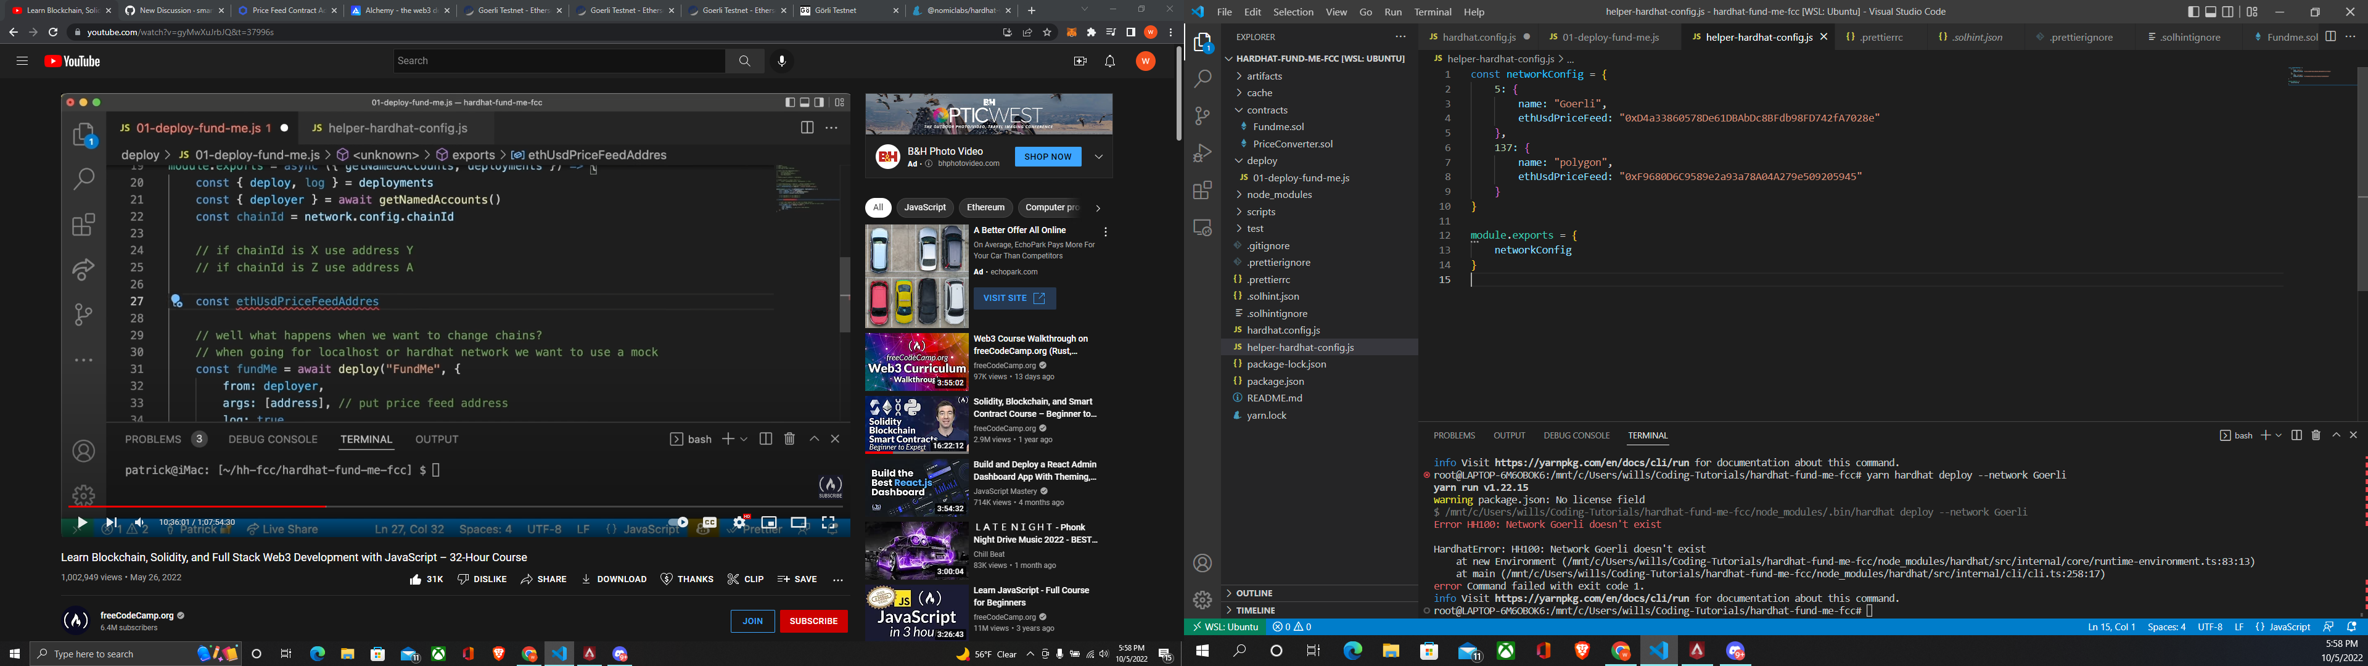The image size is (2368, 666).
Task: Click the errors and warnings count in the VS Code status bar
Action: pyautogui.click(x=1291, y=627)
